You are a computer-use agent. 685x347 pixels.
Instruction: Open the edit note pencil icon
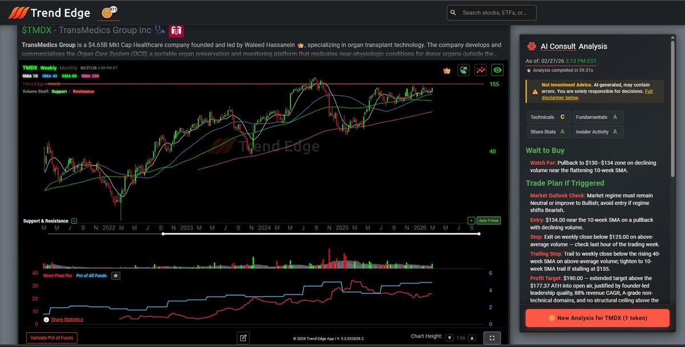point(243,338)
